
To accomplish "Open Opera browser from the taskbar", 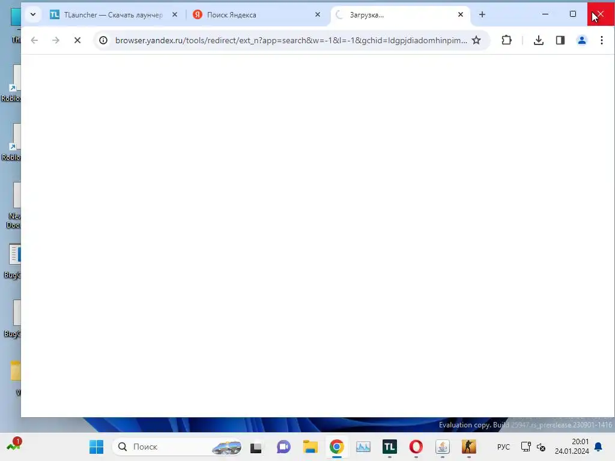I will click(416, 447).
